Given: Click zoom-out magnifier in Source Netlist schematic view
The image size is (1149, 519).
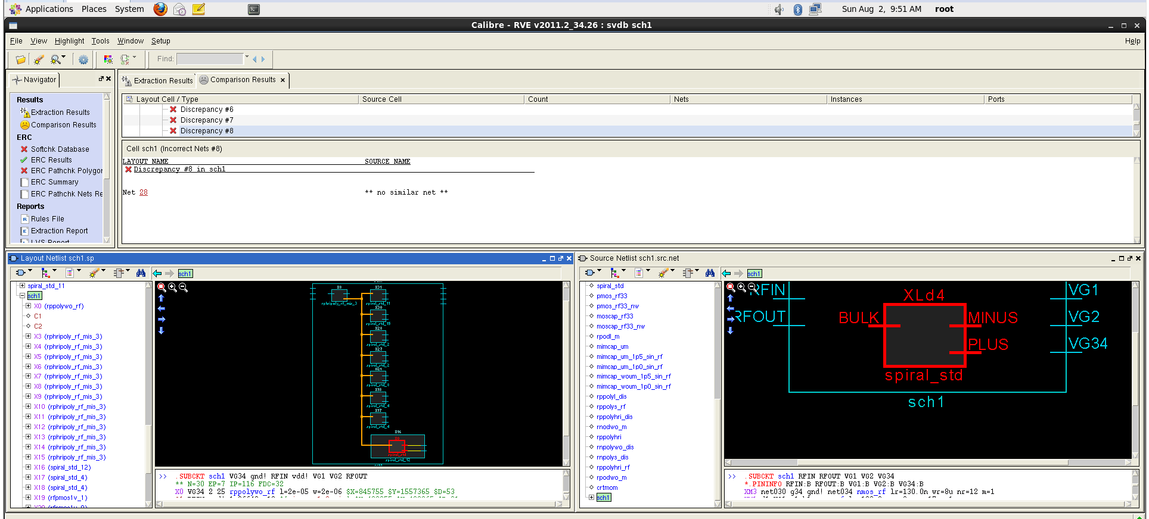Looking at the screenshot, I should [x=752, y=287].
